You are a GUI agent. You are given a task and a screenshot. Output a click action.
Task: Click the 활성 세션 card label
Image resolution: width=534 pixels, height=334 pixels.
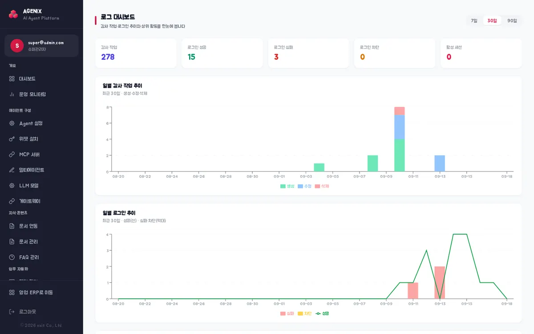(x=454, y=47)
